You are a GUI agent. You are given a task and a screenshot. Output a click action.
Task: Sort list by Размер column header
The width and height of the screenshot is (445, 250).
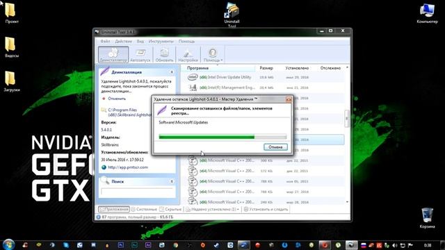[266, 68]
